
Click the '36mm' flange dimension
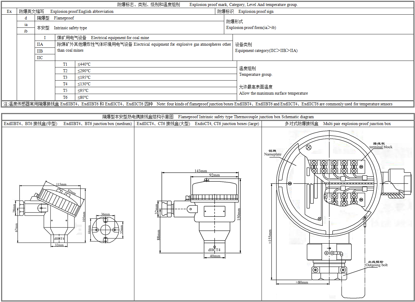click(x=105, y=214)
